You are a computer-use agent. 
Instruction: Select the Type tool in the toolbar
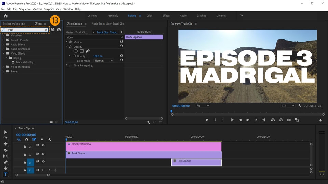click(5, 174)
